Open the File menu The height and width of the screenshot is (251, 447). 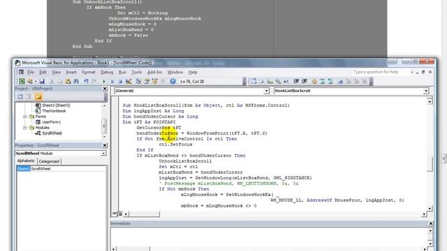(31, 73)
